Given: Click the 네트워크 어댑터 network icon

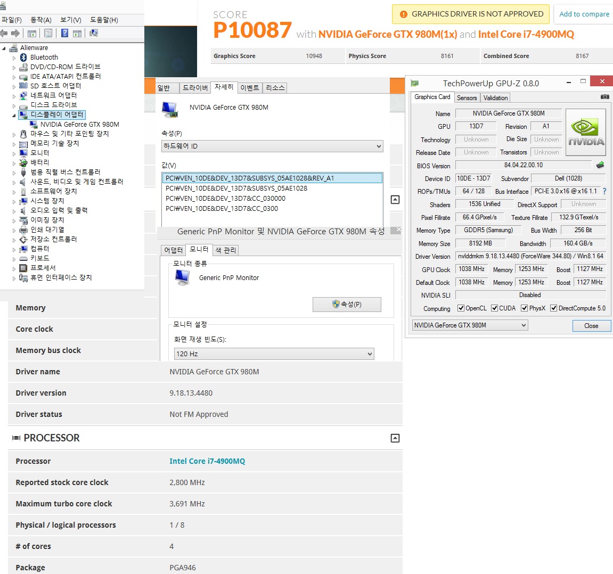Looking at the screenshot, I should (23, 96).
